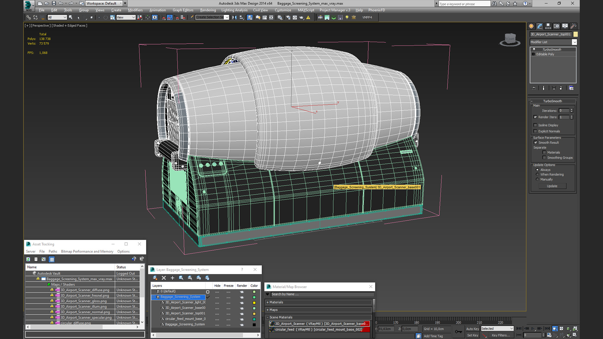Click the Auto Key button
603x339 pixels.
(472, 329)
